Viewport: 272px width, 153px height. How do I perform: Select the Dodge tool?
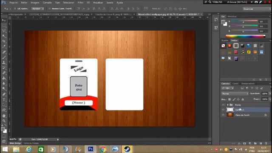[4, 89]
